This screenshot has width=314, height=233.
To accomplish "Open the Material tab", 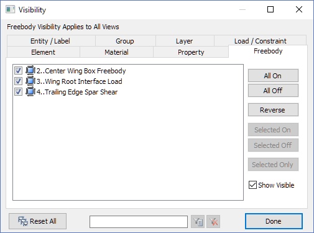I will 116,52.
